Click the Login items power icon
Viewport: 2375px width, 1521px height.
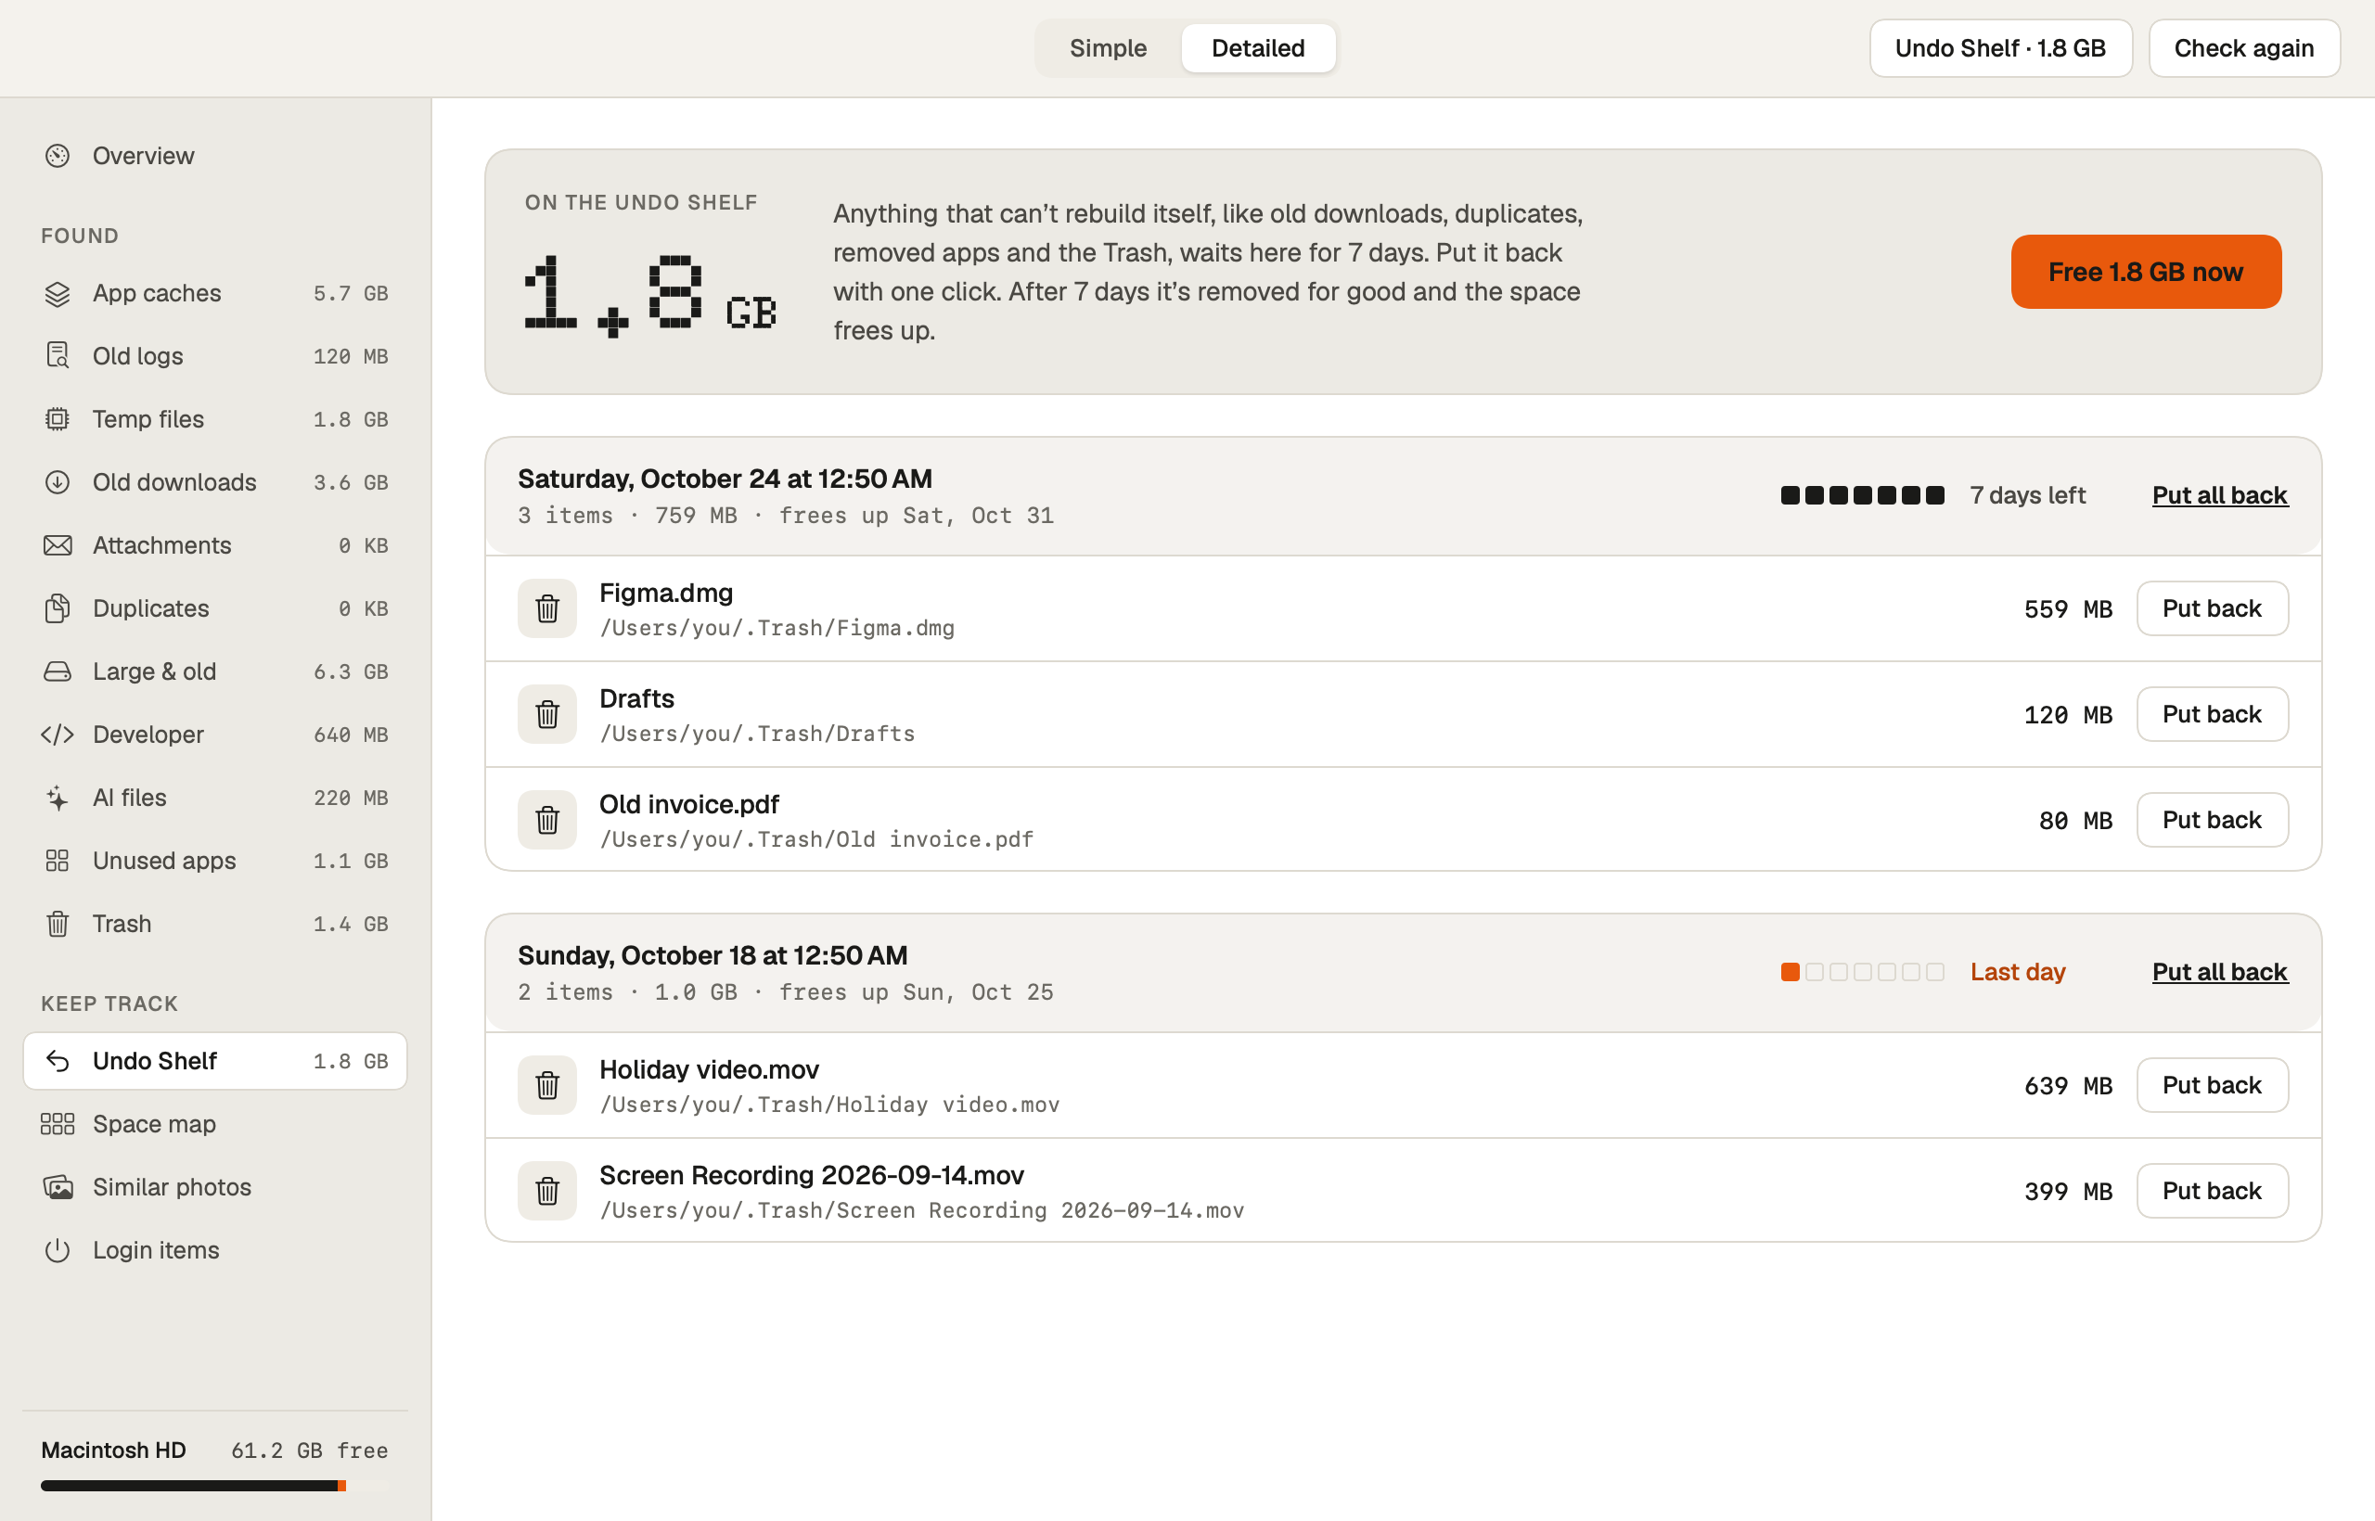pos(58,1250)
